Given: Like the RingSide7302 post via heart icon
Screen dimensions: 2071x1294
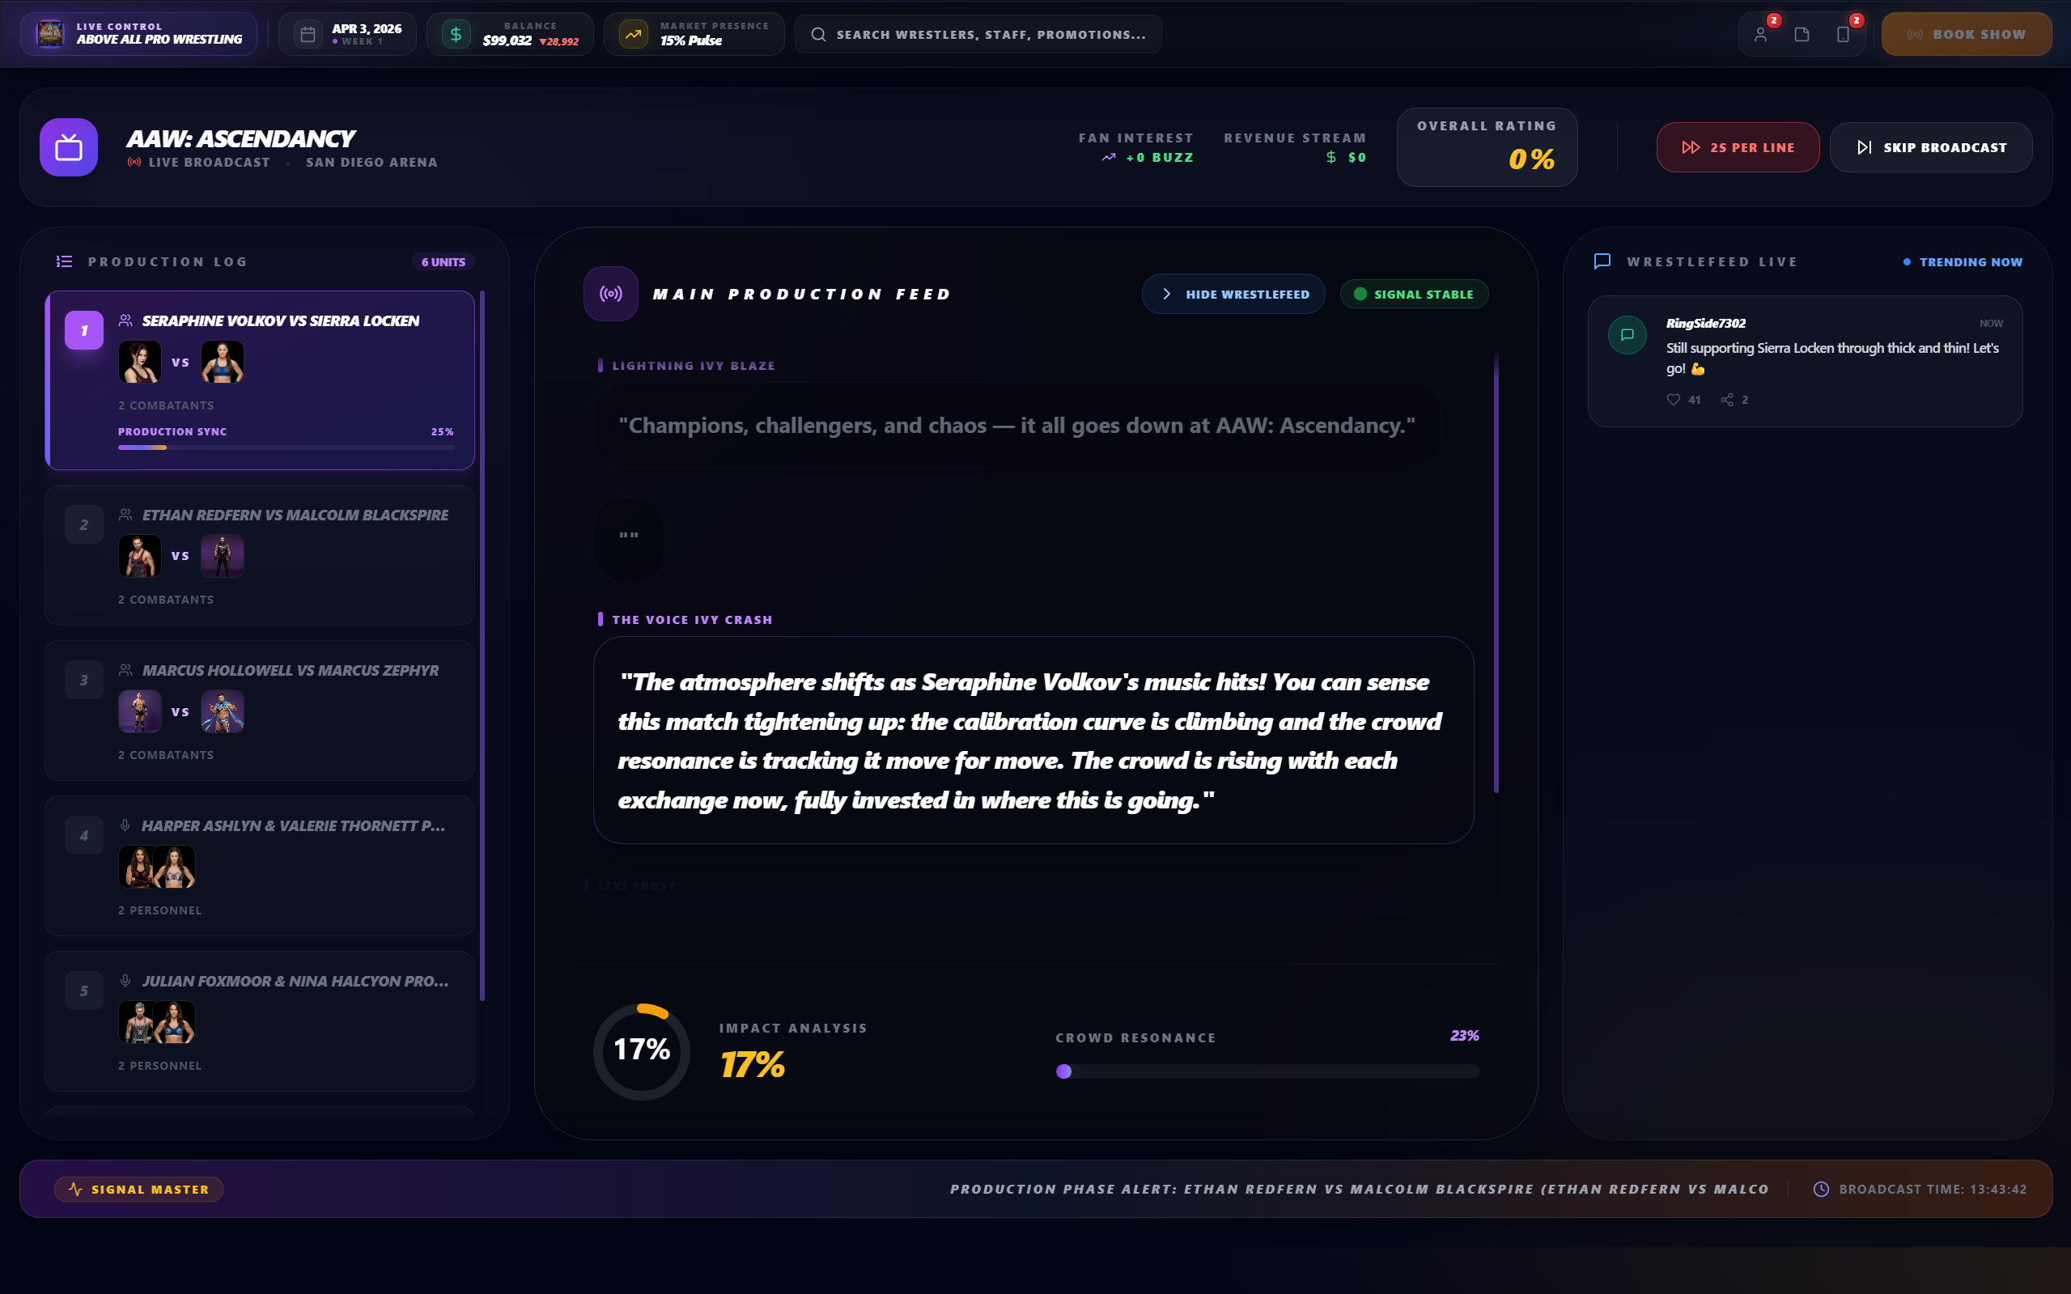Looking at the screenshot, I should [x=1673, y=400].
